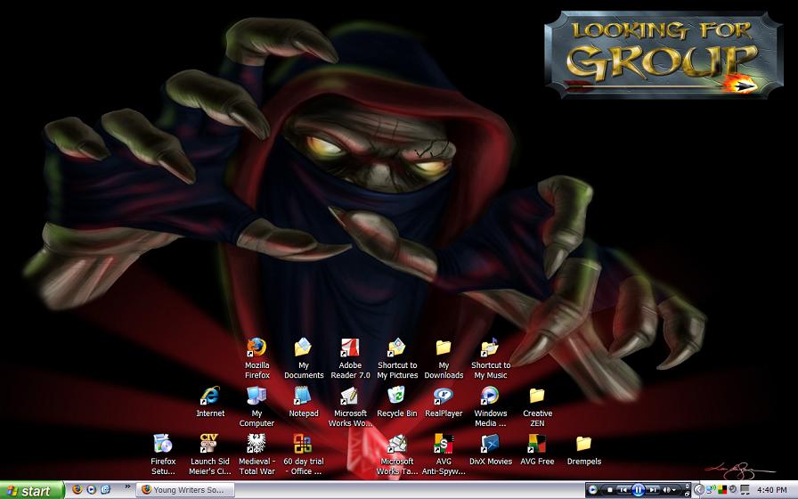Expand the taskbar player volume dropdown

pos(674,490)
